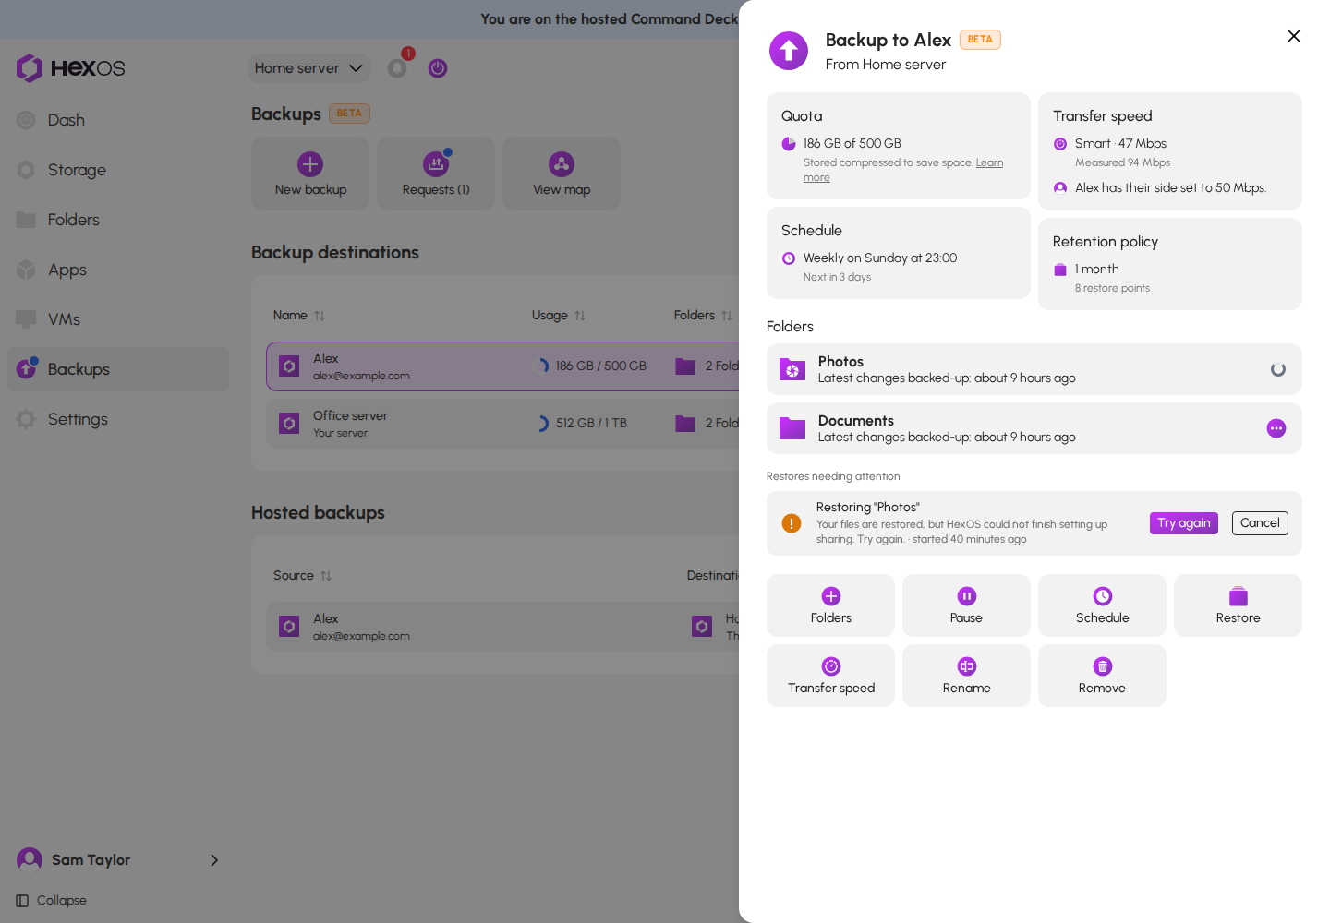The height and width of the screenshot is (923, 1330).
Task: Add folders with the Folders plus tile
Action: pos(830,605)
